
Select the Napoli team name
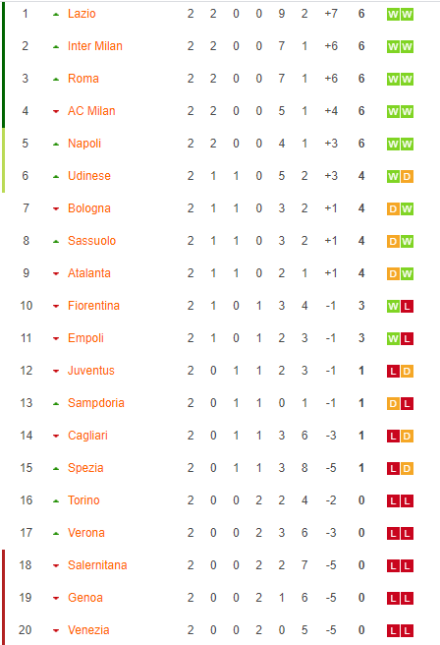click(x=84, y=144)
